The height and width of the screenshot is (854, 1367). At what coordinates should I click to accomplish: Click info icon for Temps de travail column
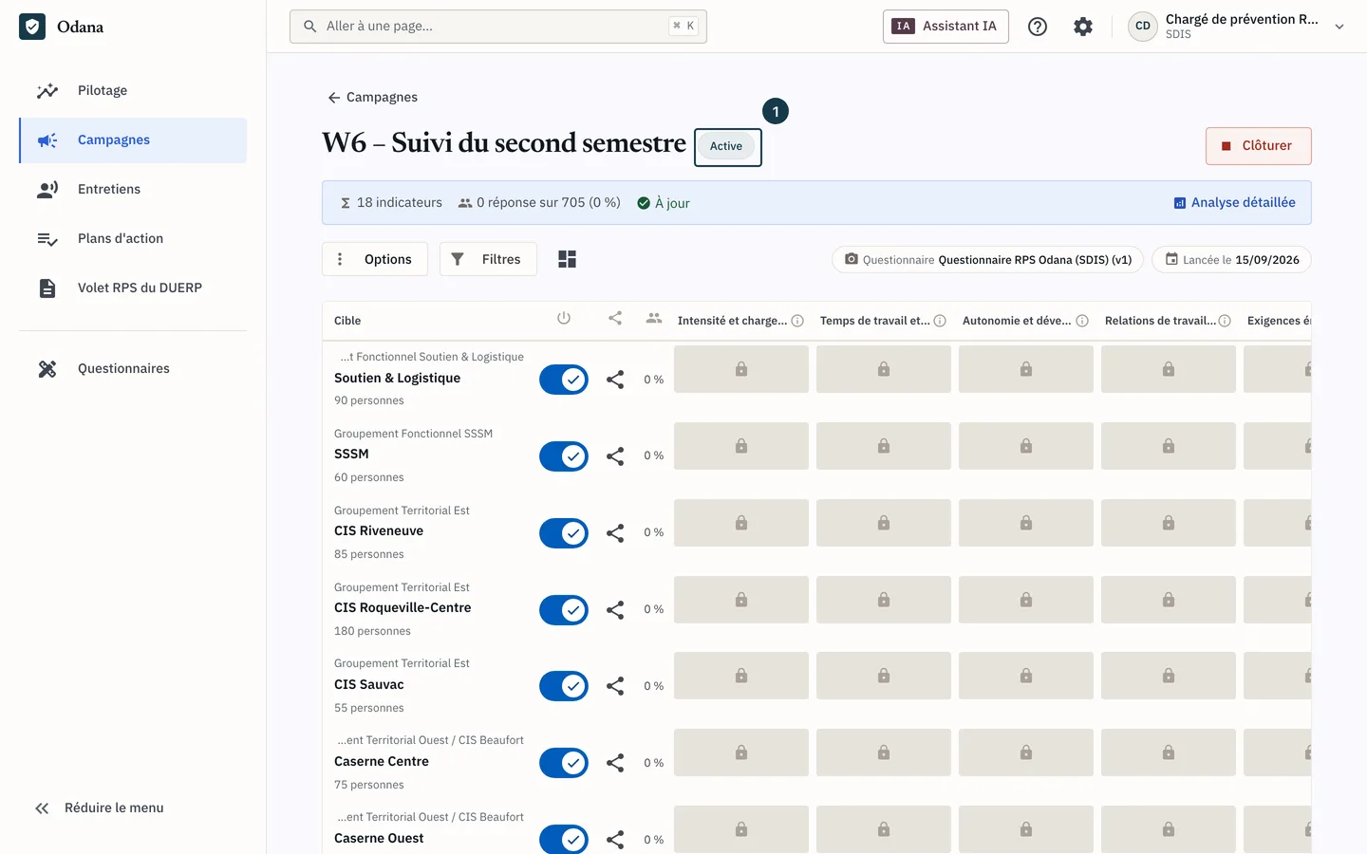coord(940,321)
